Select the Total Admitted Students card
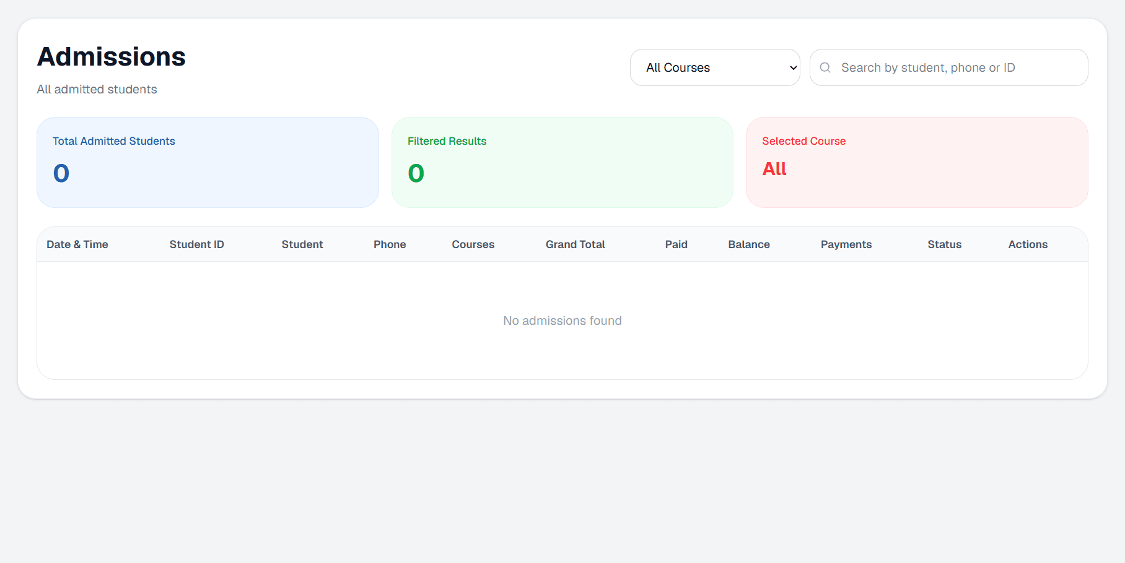 (x=208, y=162)
